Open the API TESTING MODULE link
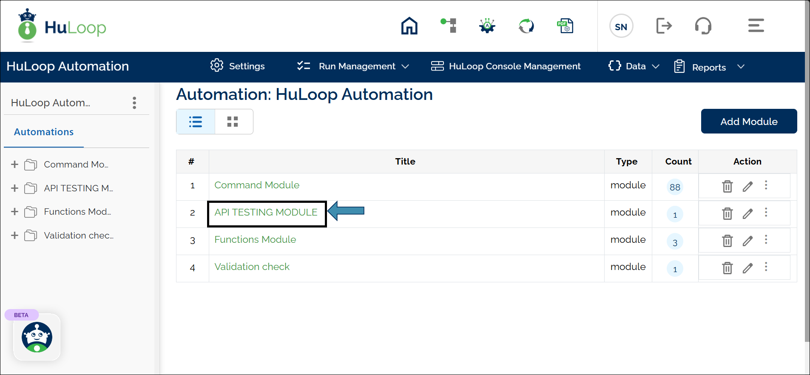This screenshot has height=375, width=810. [x=266, y=213]
